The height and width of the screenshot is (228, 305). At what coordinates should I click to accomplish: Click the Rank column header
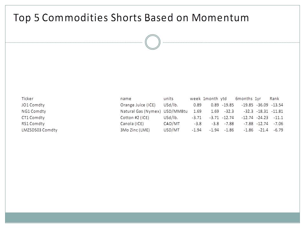click(274, 99)
